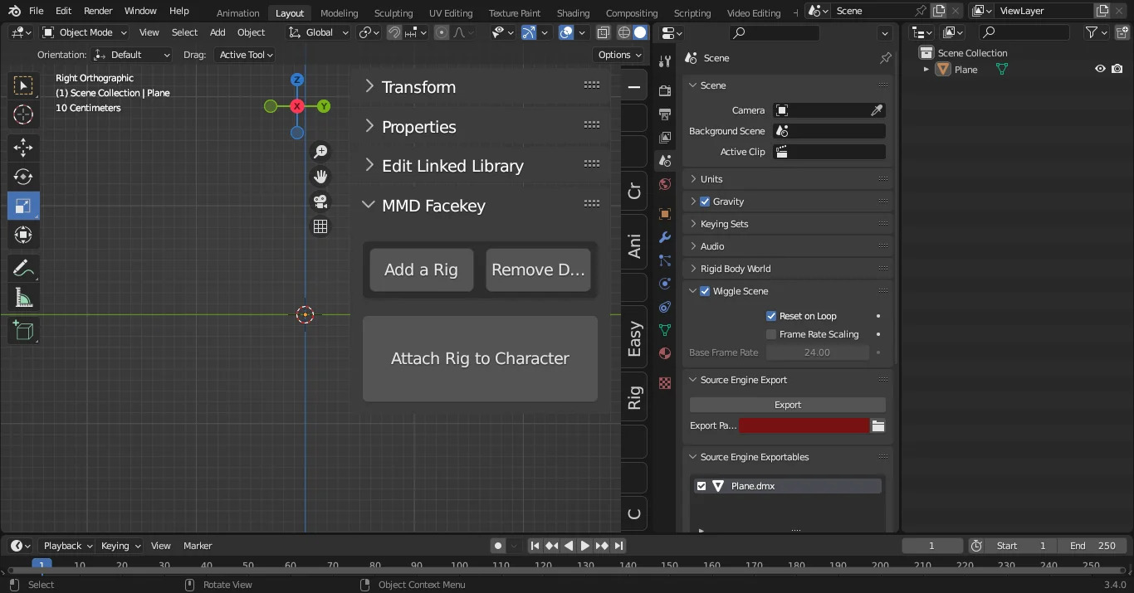Click the red Export Path field
The height and width of the screenshot is (593, 1134).
click(x=804, y=425)
